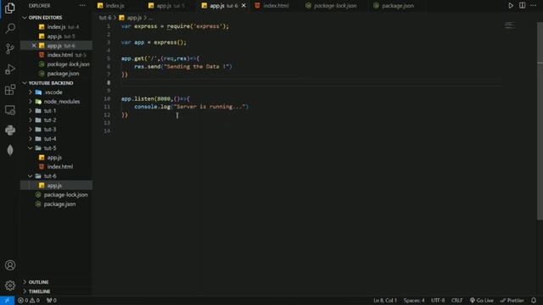Image resolution: width=543 pixels, height=305 pixels.
Task: Open the Search view
Action: coord(10,28)
